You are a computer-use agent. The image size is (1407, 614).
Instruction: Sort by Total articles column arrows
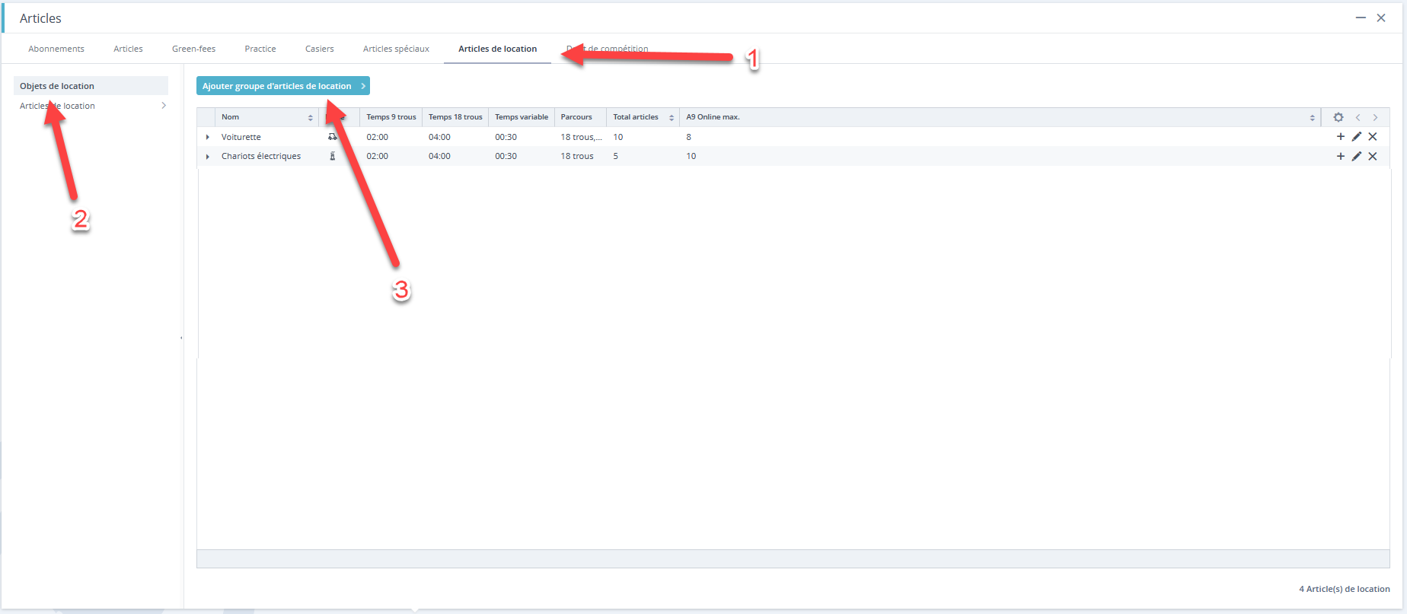pos(672,117)
